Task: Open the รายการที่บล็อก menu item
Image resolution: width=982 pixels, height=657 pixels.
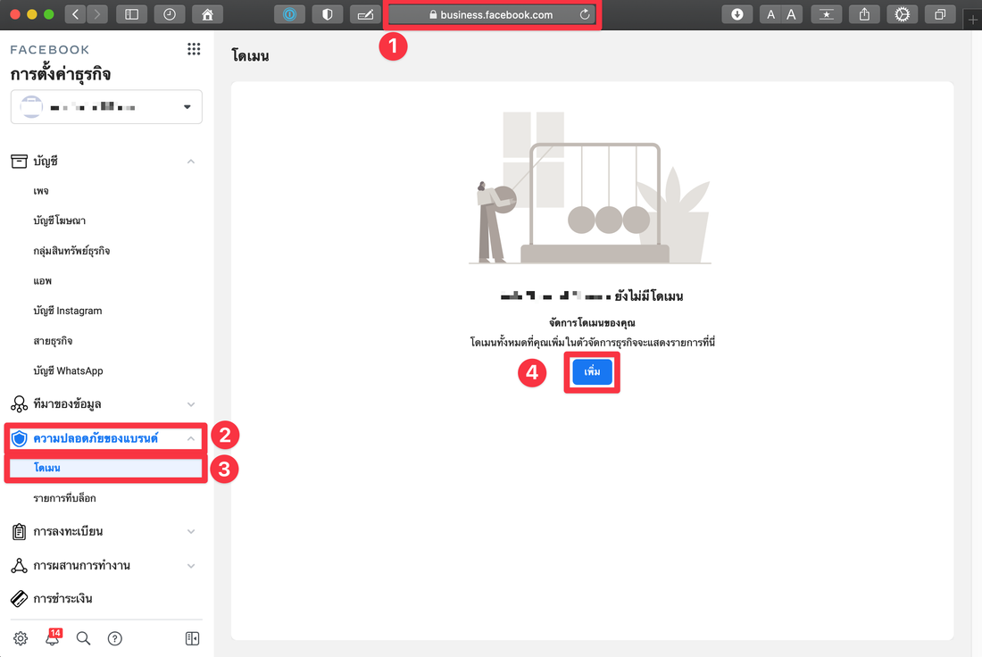Action: click(64, 498)
